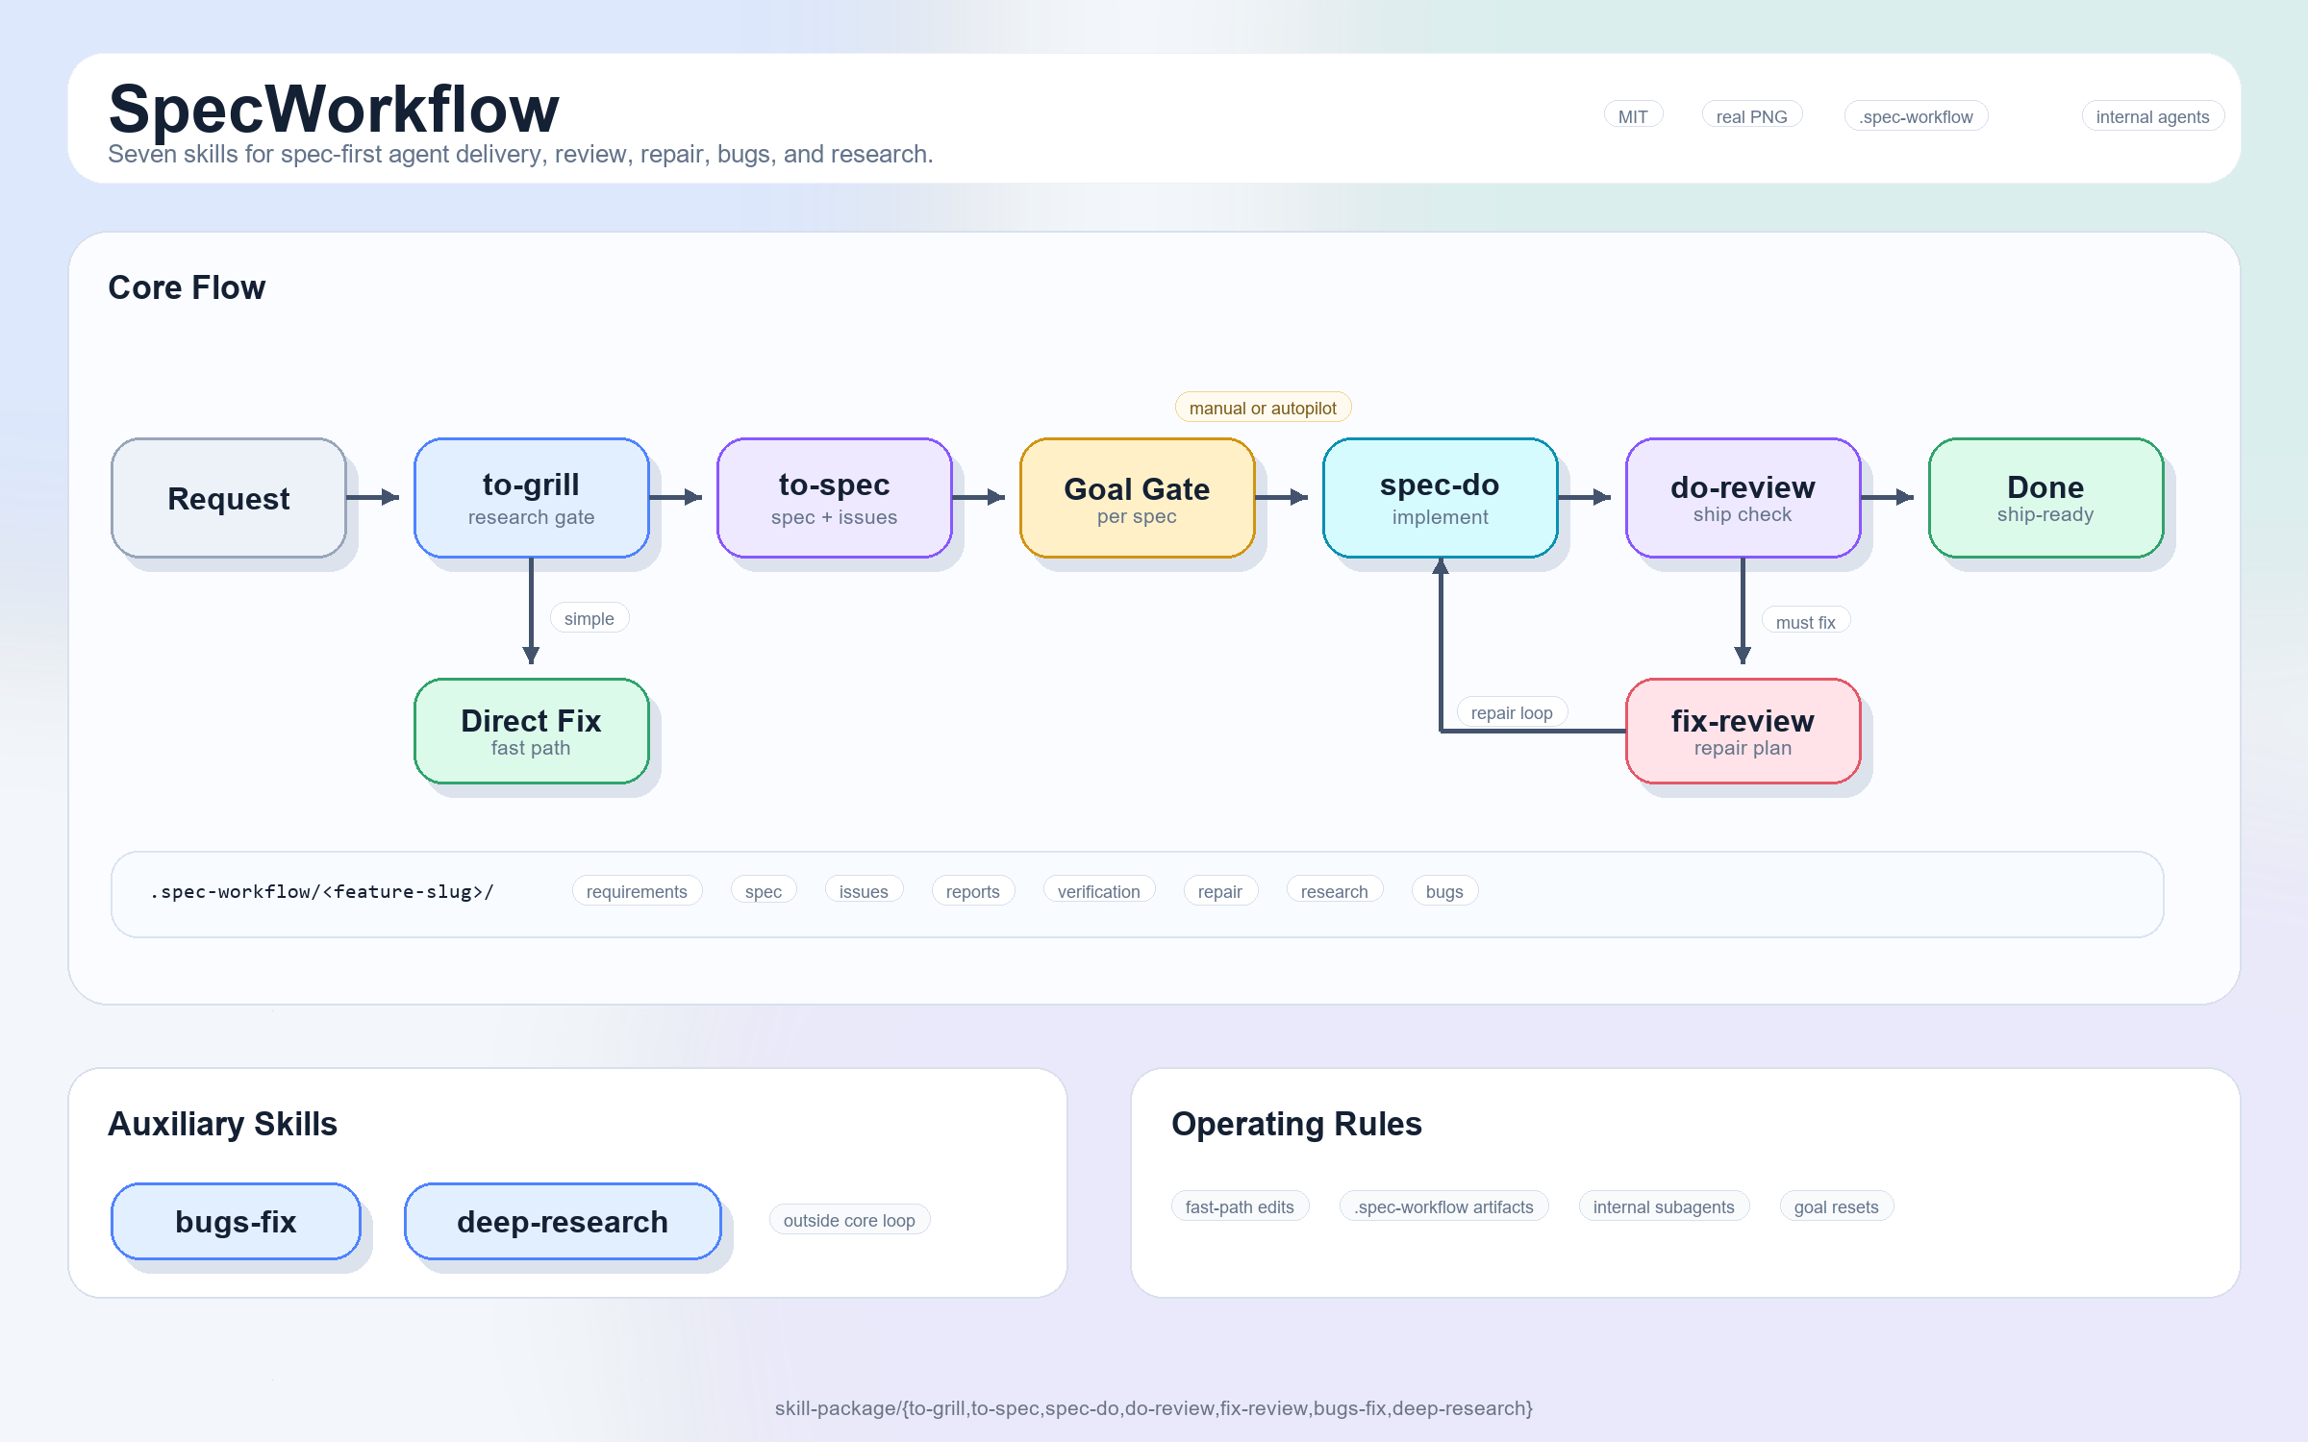Viewport: 2308px width, 1442px height.
Task: Click the bugs folder chip
Action: coord(1444,891)
